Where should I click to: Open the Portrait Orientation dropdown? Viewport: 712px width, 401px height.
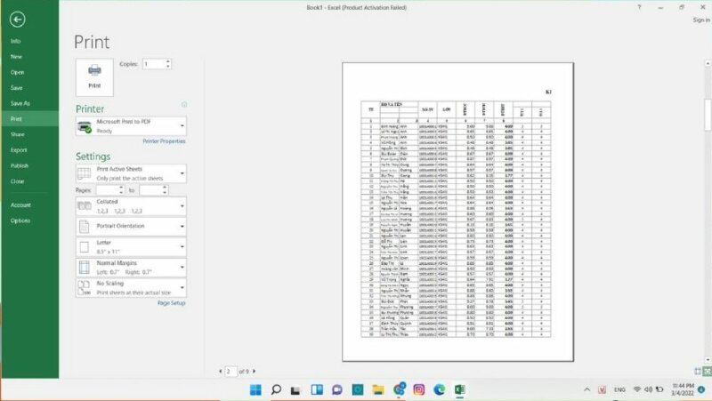131,226
